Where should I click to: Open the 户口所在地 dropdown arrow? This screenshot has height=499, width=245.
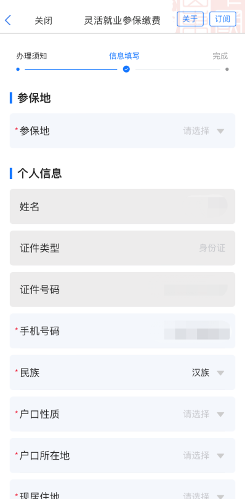(220, 456)
